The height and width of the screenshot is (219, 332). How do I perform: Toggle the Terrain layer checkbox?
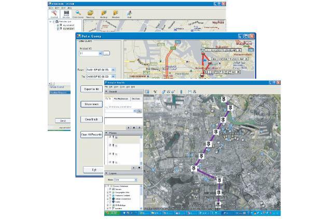click(110, 189)
